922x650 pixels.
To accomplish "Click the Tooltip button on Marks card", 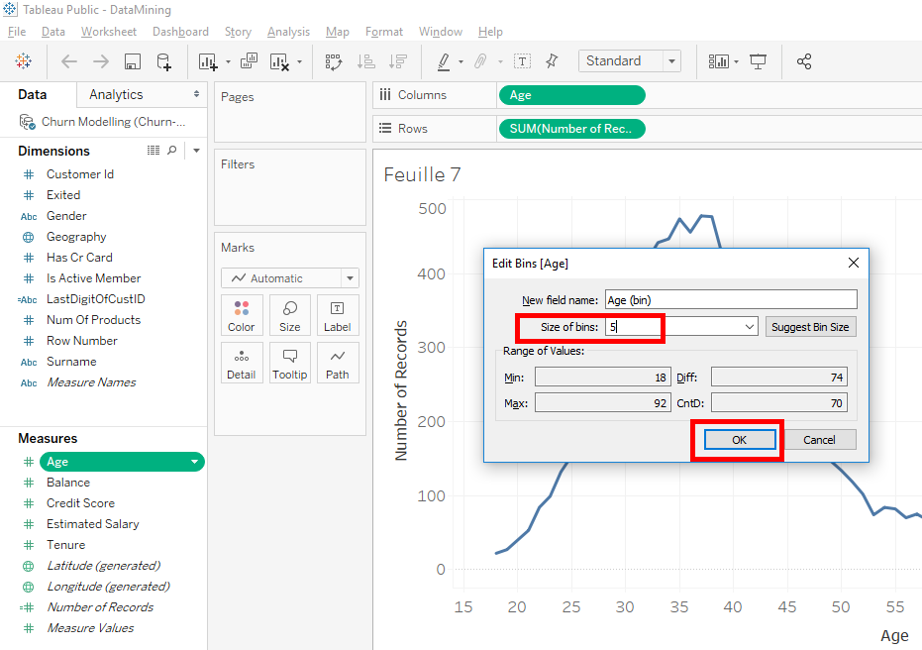I will click(289, 363).
